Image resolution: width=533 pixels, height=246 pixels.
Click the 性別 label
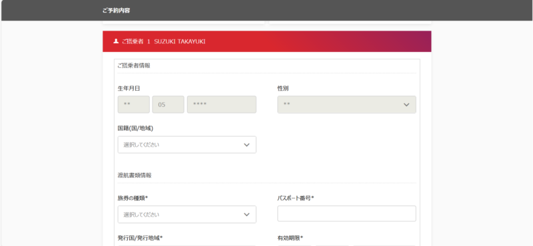click(x=283, y=89)
